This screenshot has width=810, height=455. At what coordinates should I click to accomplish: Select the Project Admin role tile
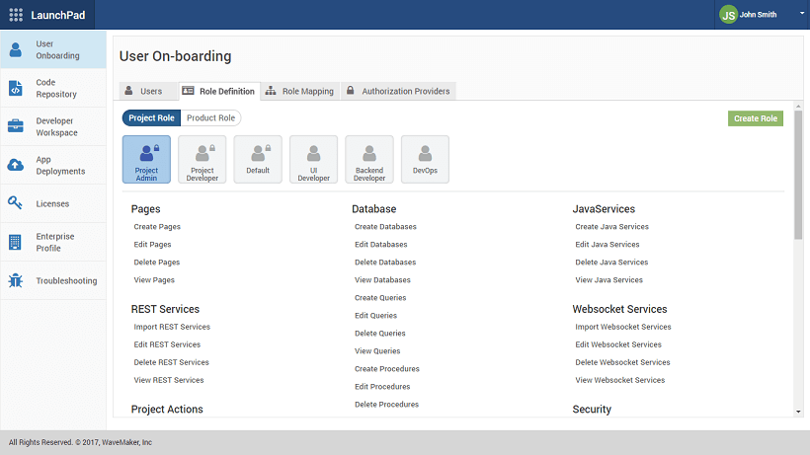146,160
